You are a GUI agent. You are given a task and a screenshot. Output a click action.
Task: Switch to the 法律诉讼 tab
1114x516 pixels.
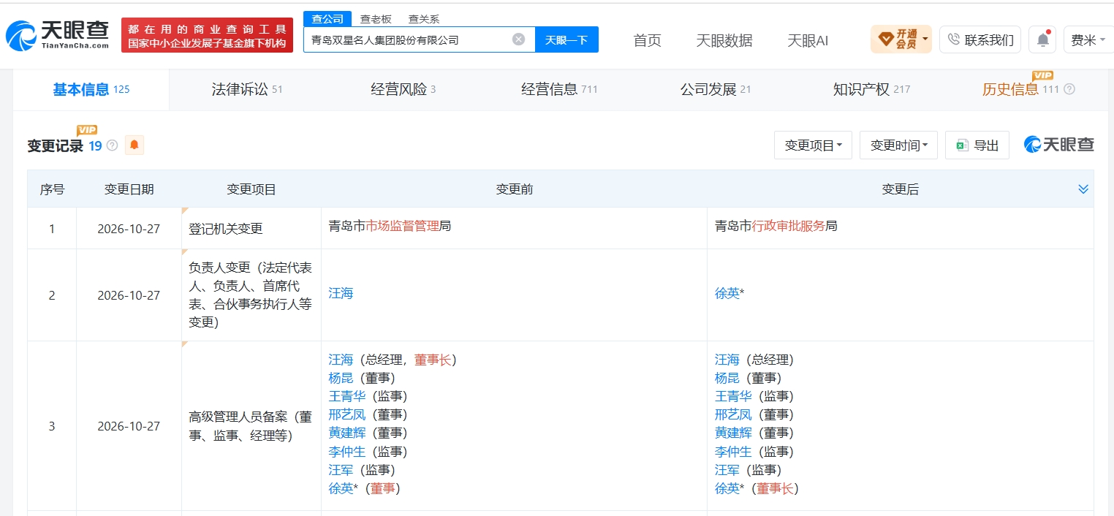coord(246,89)
